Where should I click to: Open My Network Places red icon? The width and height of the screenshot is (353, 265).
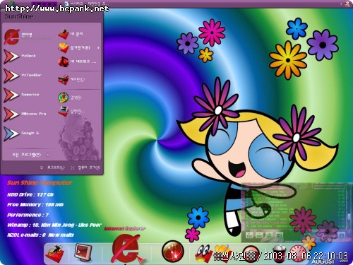pyautogui.click(x=63, y=61)
